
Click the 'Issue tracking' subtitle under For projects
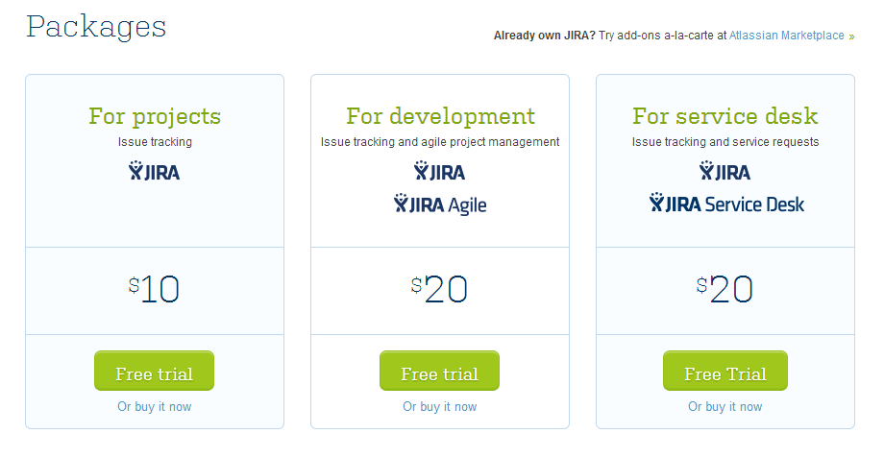pyautogui.click(x=155, y=142)
